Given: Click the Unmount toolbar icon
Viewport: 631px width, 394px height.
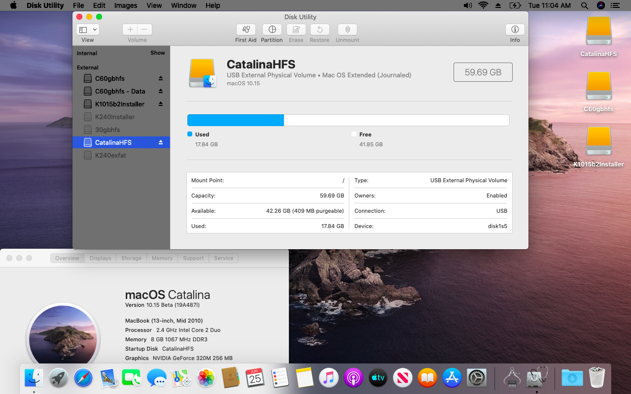Looking at the screenshot, I should 348,30.
